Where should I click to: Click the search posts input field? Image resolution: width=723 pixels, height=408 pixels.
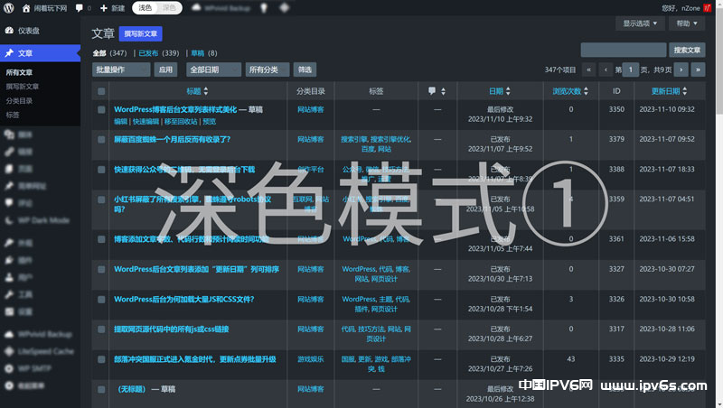624,50
